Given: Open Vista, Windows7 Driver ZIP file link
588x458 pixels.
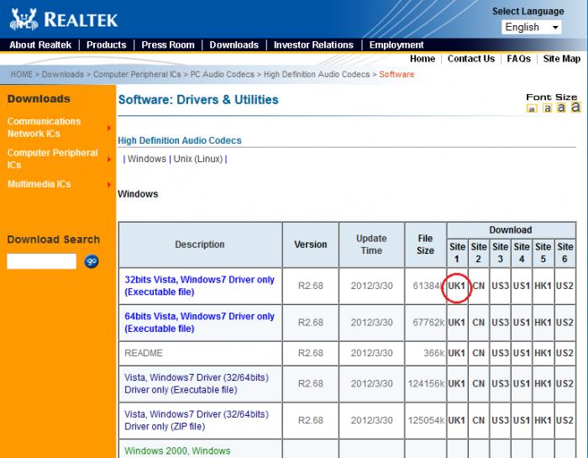Looking at the screenshot, I should pos(197,420).
